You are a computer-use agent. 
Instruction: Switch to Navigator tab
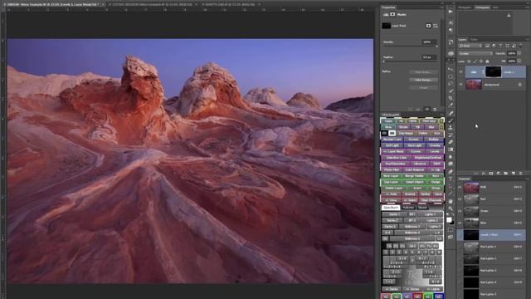pyautogui.click(x=465, y=7)
